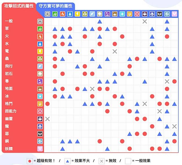Click the 幽靈 row label text
182x165 pixels.
pos(9,119)
